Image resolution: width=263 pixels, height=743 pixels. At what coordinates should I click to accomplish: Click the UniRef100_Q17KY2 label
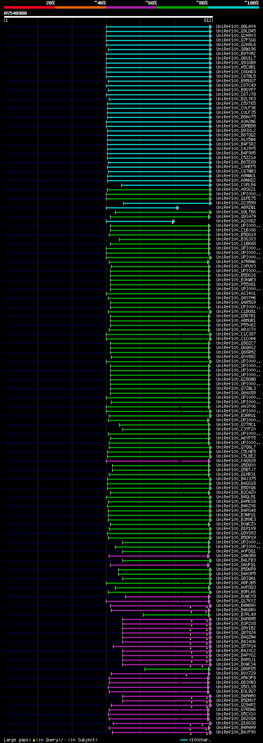pyautogui.click(x=236, y=601)
